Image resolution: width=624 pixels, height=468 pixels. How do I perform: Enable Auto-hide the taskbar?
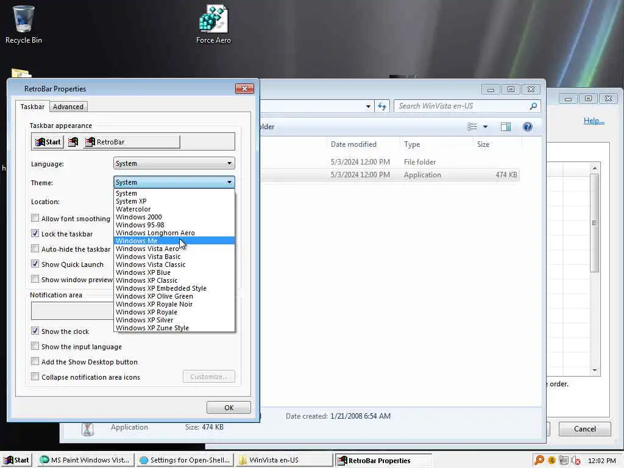[x=35, y=249]
